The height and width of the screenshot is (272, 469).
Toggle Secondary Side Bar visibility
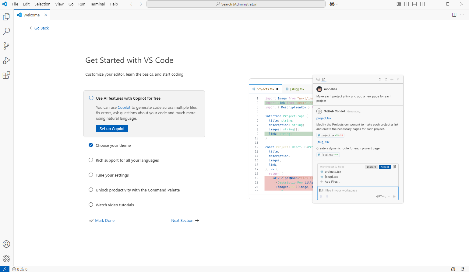[x=422, y=4]
